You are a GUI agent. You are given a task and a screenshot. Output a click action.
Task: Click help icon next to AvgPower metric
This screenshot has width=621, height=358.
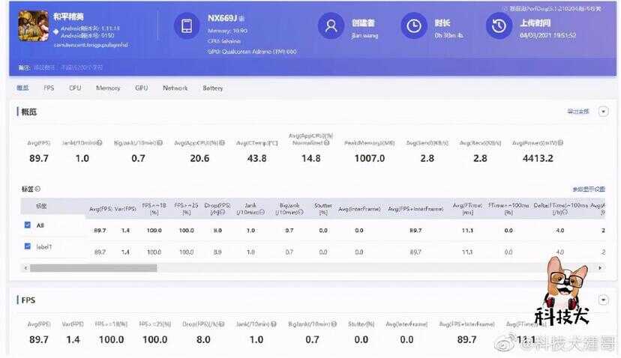560,143
